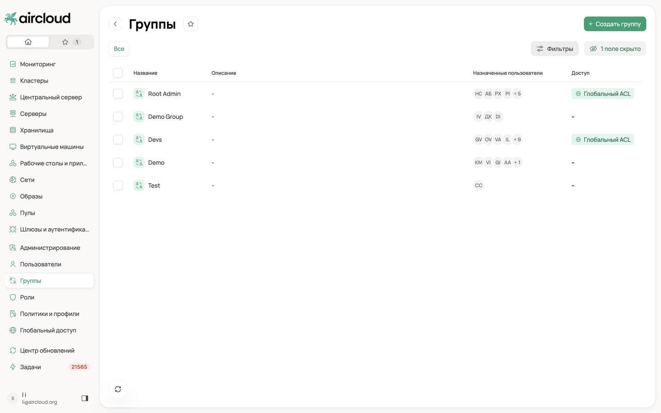Click the +9 users badge in Devs
Screen dimensions: 661x413
[x=517, y=140]
